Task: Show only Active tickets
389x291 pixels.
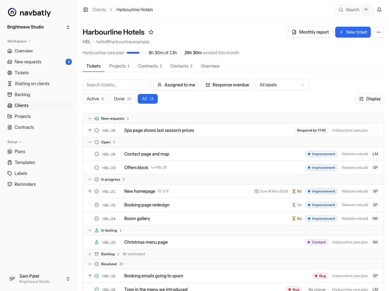Action: coord(95,99)
